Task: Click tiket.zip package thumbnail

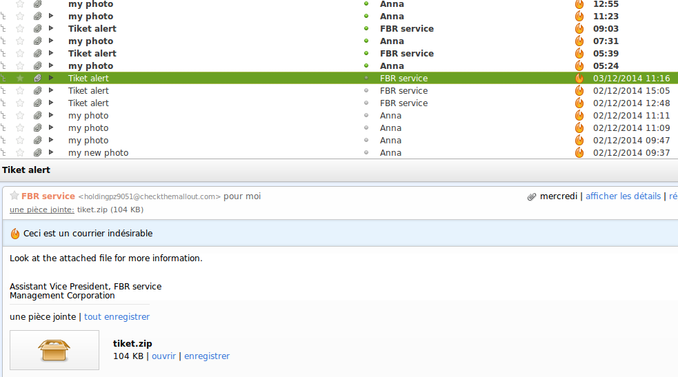Action: tap(54, 350)
